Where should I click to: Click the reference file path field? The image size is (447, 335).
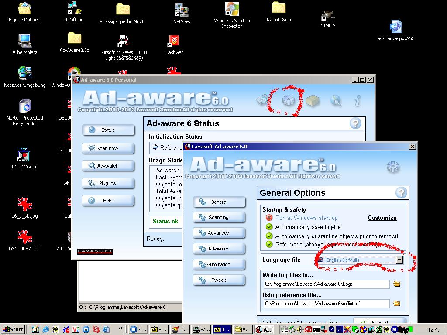tap(327, 304)
